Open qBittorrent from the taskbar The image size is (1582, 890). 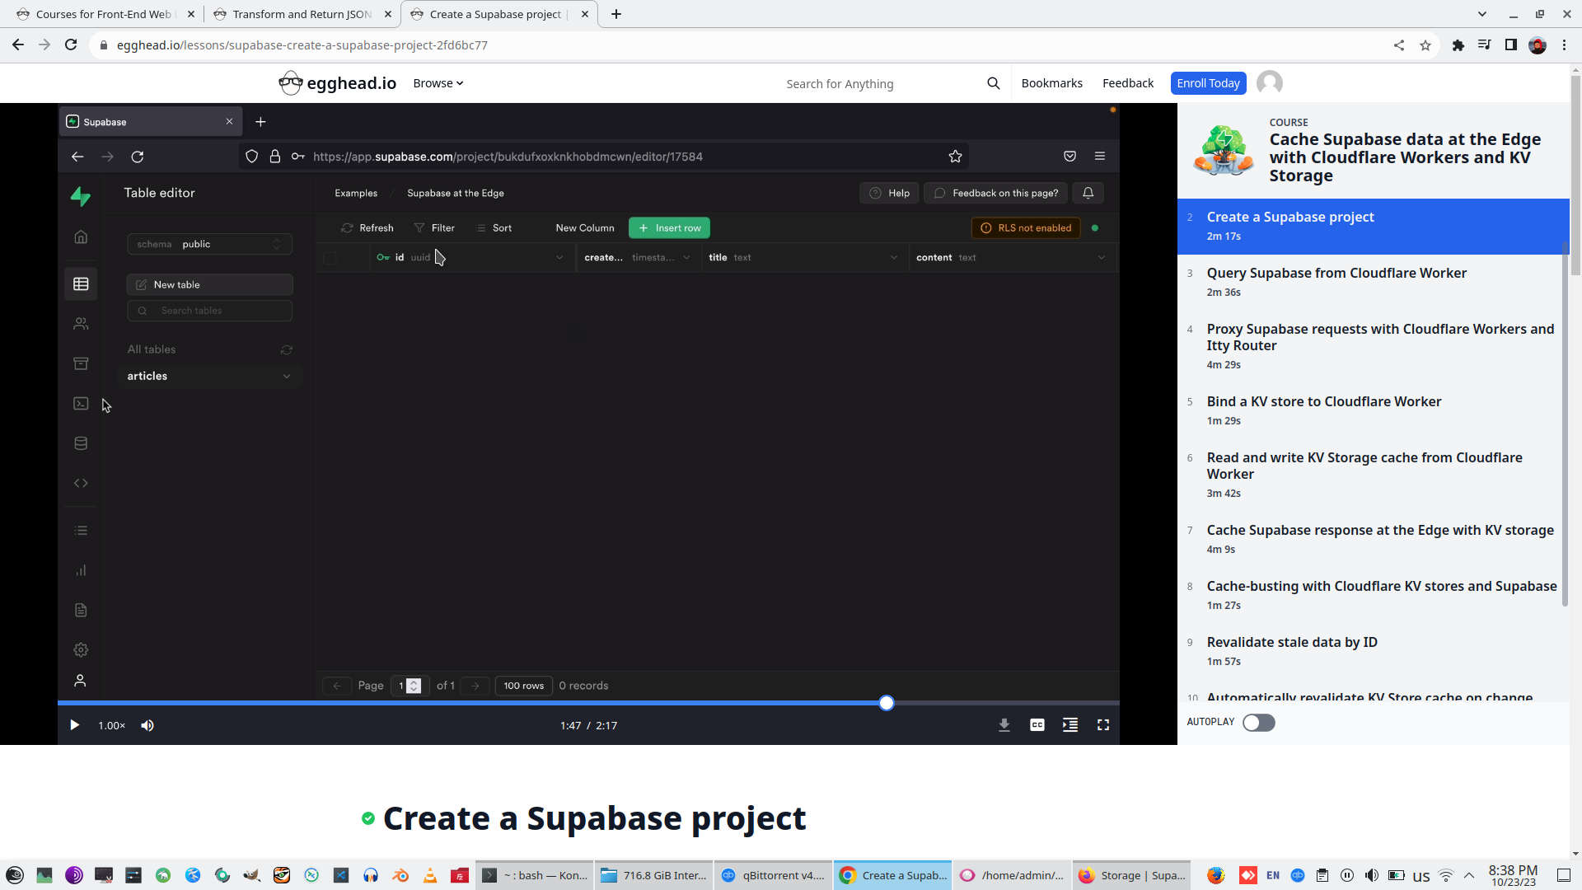click(773, 875)
